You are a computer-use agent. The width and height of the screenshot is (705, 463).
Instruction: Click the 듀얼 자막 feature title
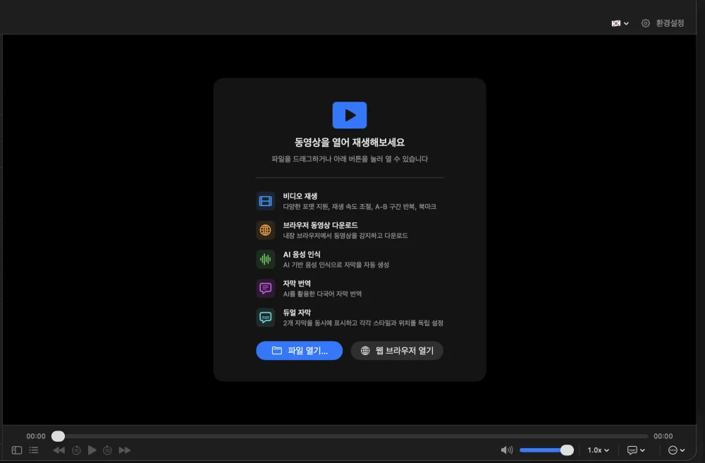pos(297,312)
